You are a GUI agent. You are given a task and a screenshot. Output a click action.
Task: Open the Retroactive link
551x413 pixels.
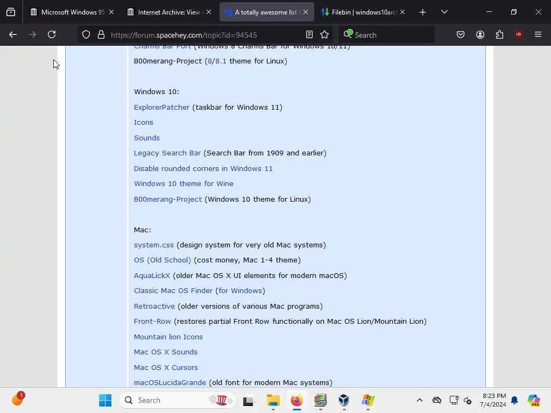point(154,306)
